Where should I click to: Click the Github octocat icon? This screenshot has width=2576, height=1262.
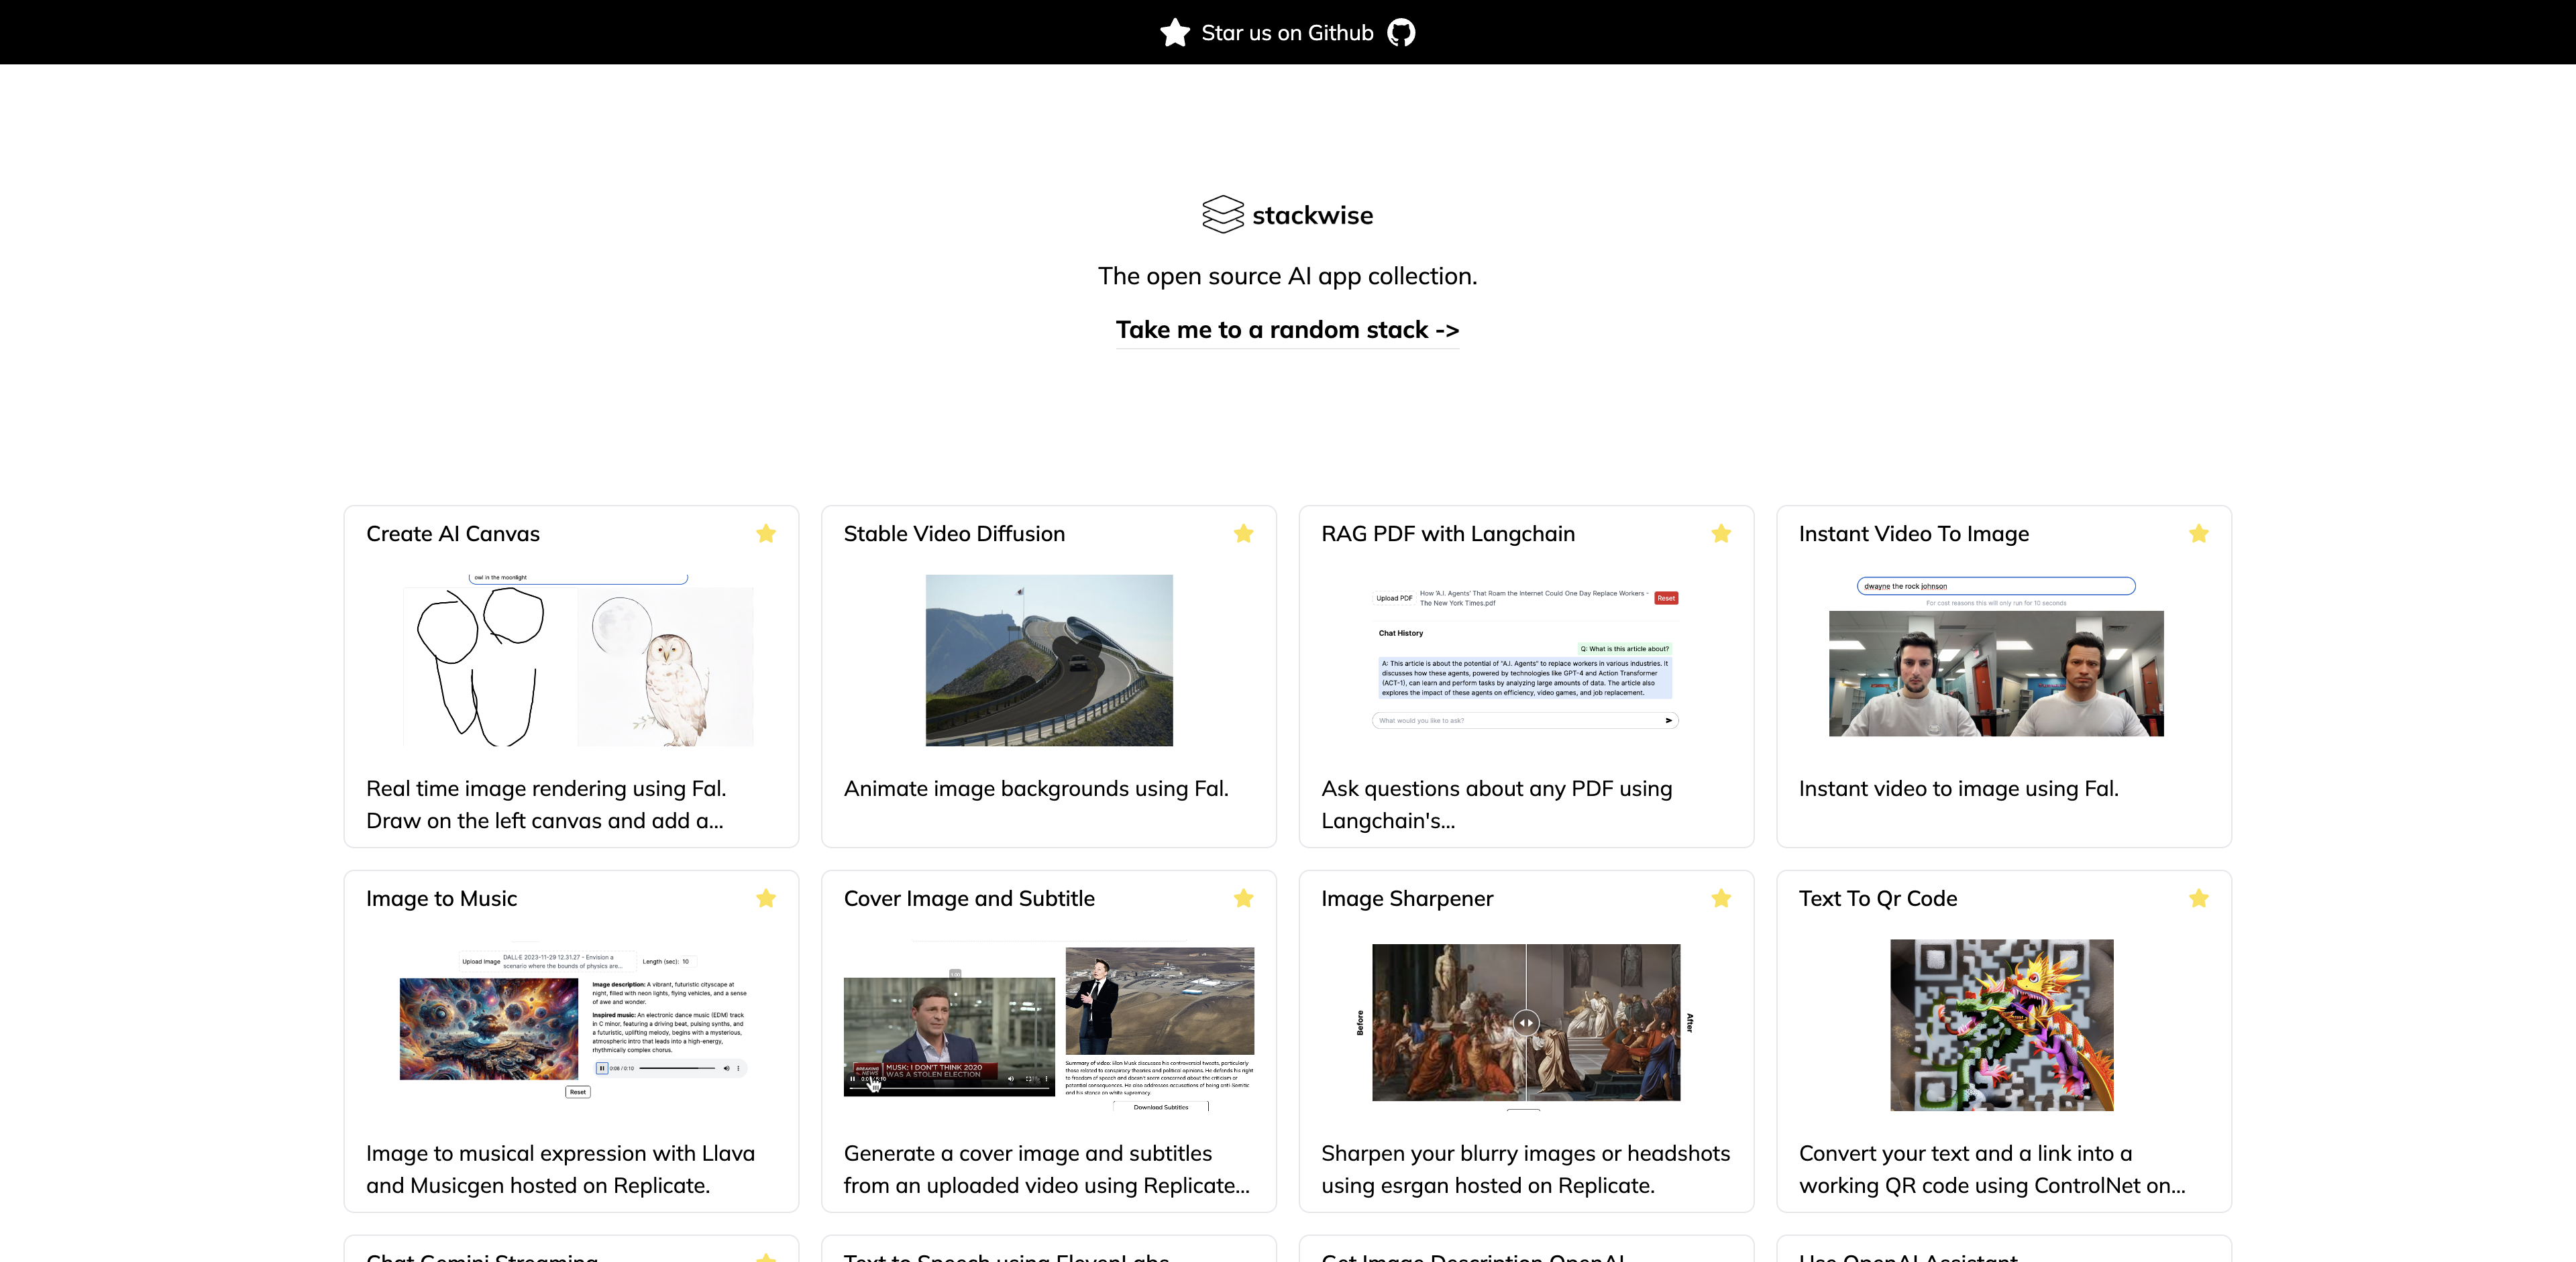point(1401,33)
